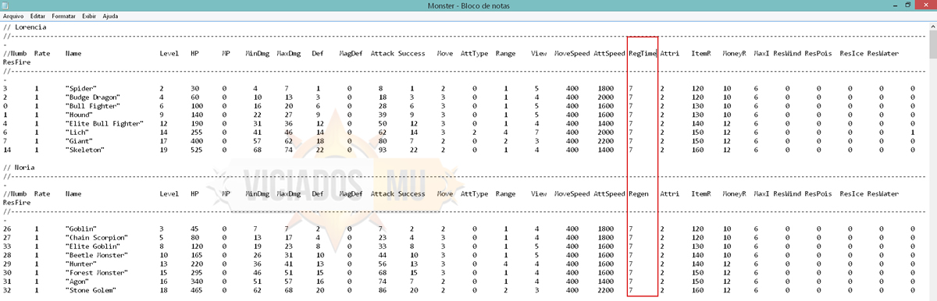
Task: Click the "Chain Scorpion" monster name
Action: click(x=96, y=237)
